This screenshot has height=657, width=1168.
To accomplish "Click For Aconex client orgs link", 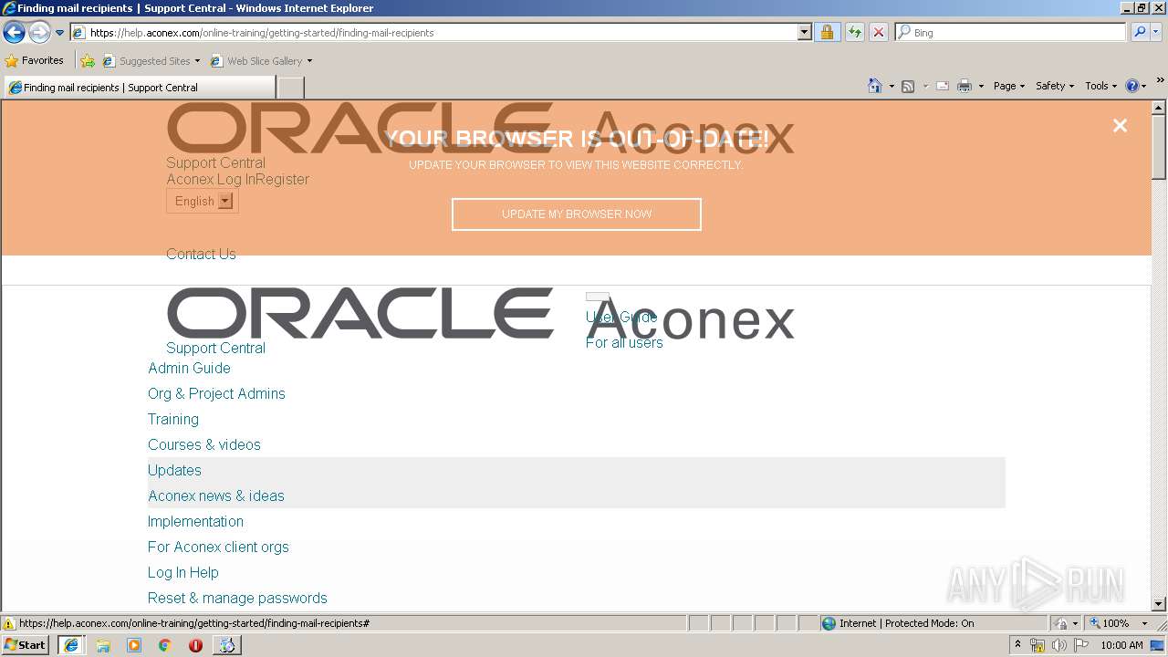I will tap(218, 547).
